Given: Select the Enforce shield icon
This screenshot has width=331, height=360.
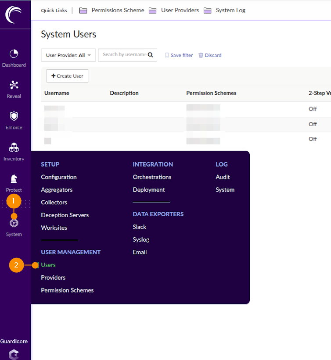Looking at the screenshot, I should pos(14,116).
